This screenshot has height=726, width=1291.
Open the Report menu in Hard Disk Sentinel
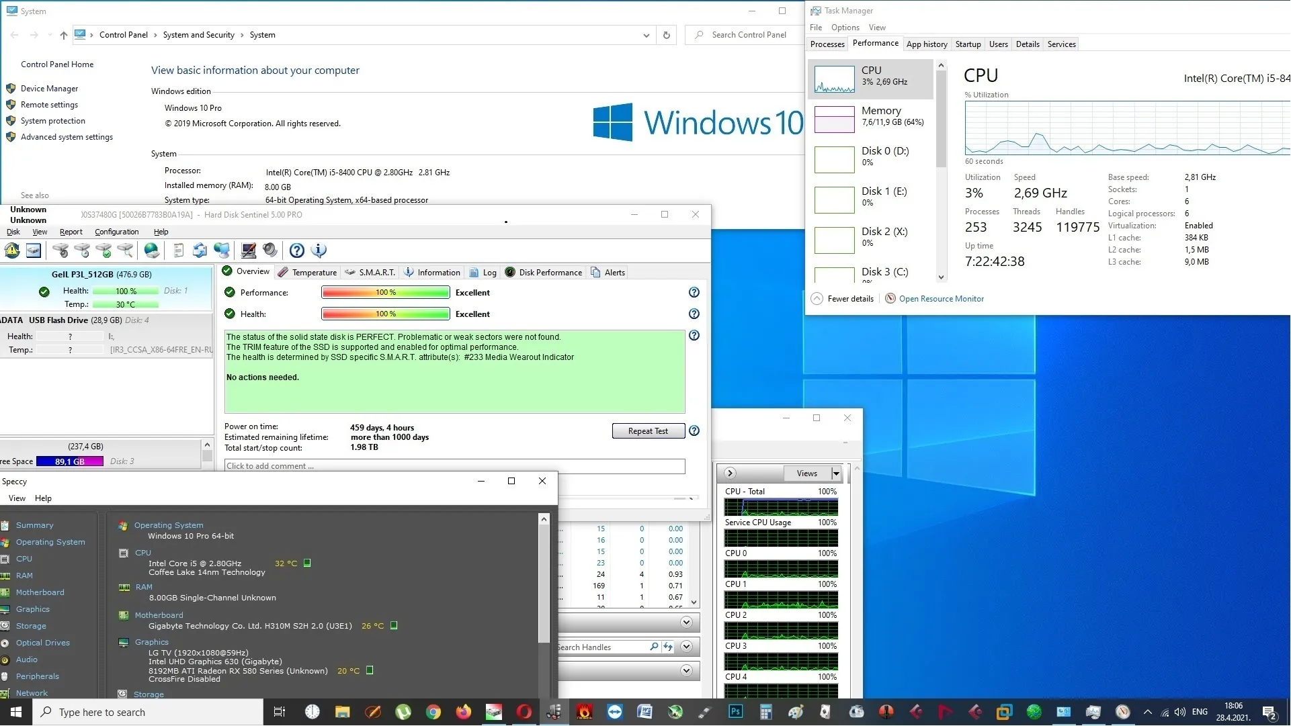click(71, 232)
